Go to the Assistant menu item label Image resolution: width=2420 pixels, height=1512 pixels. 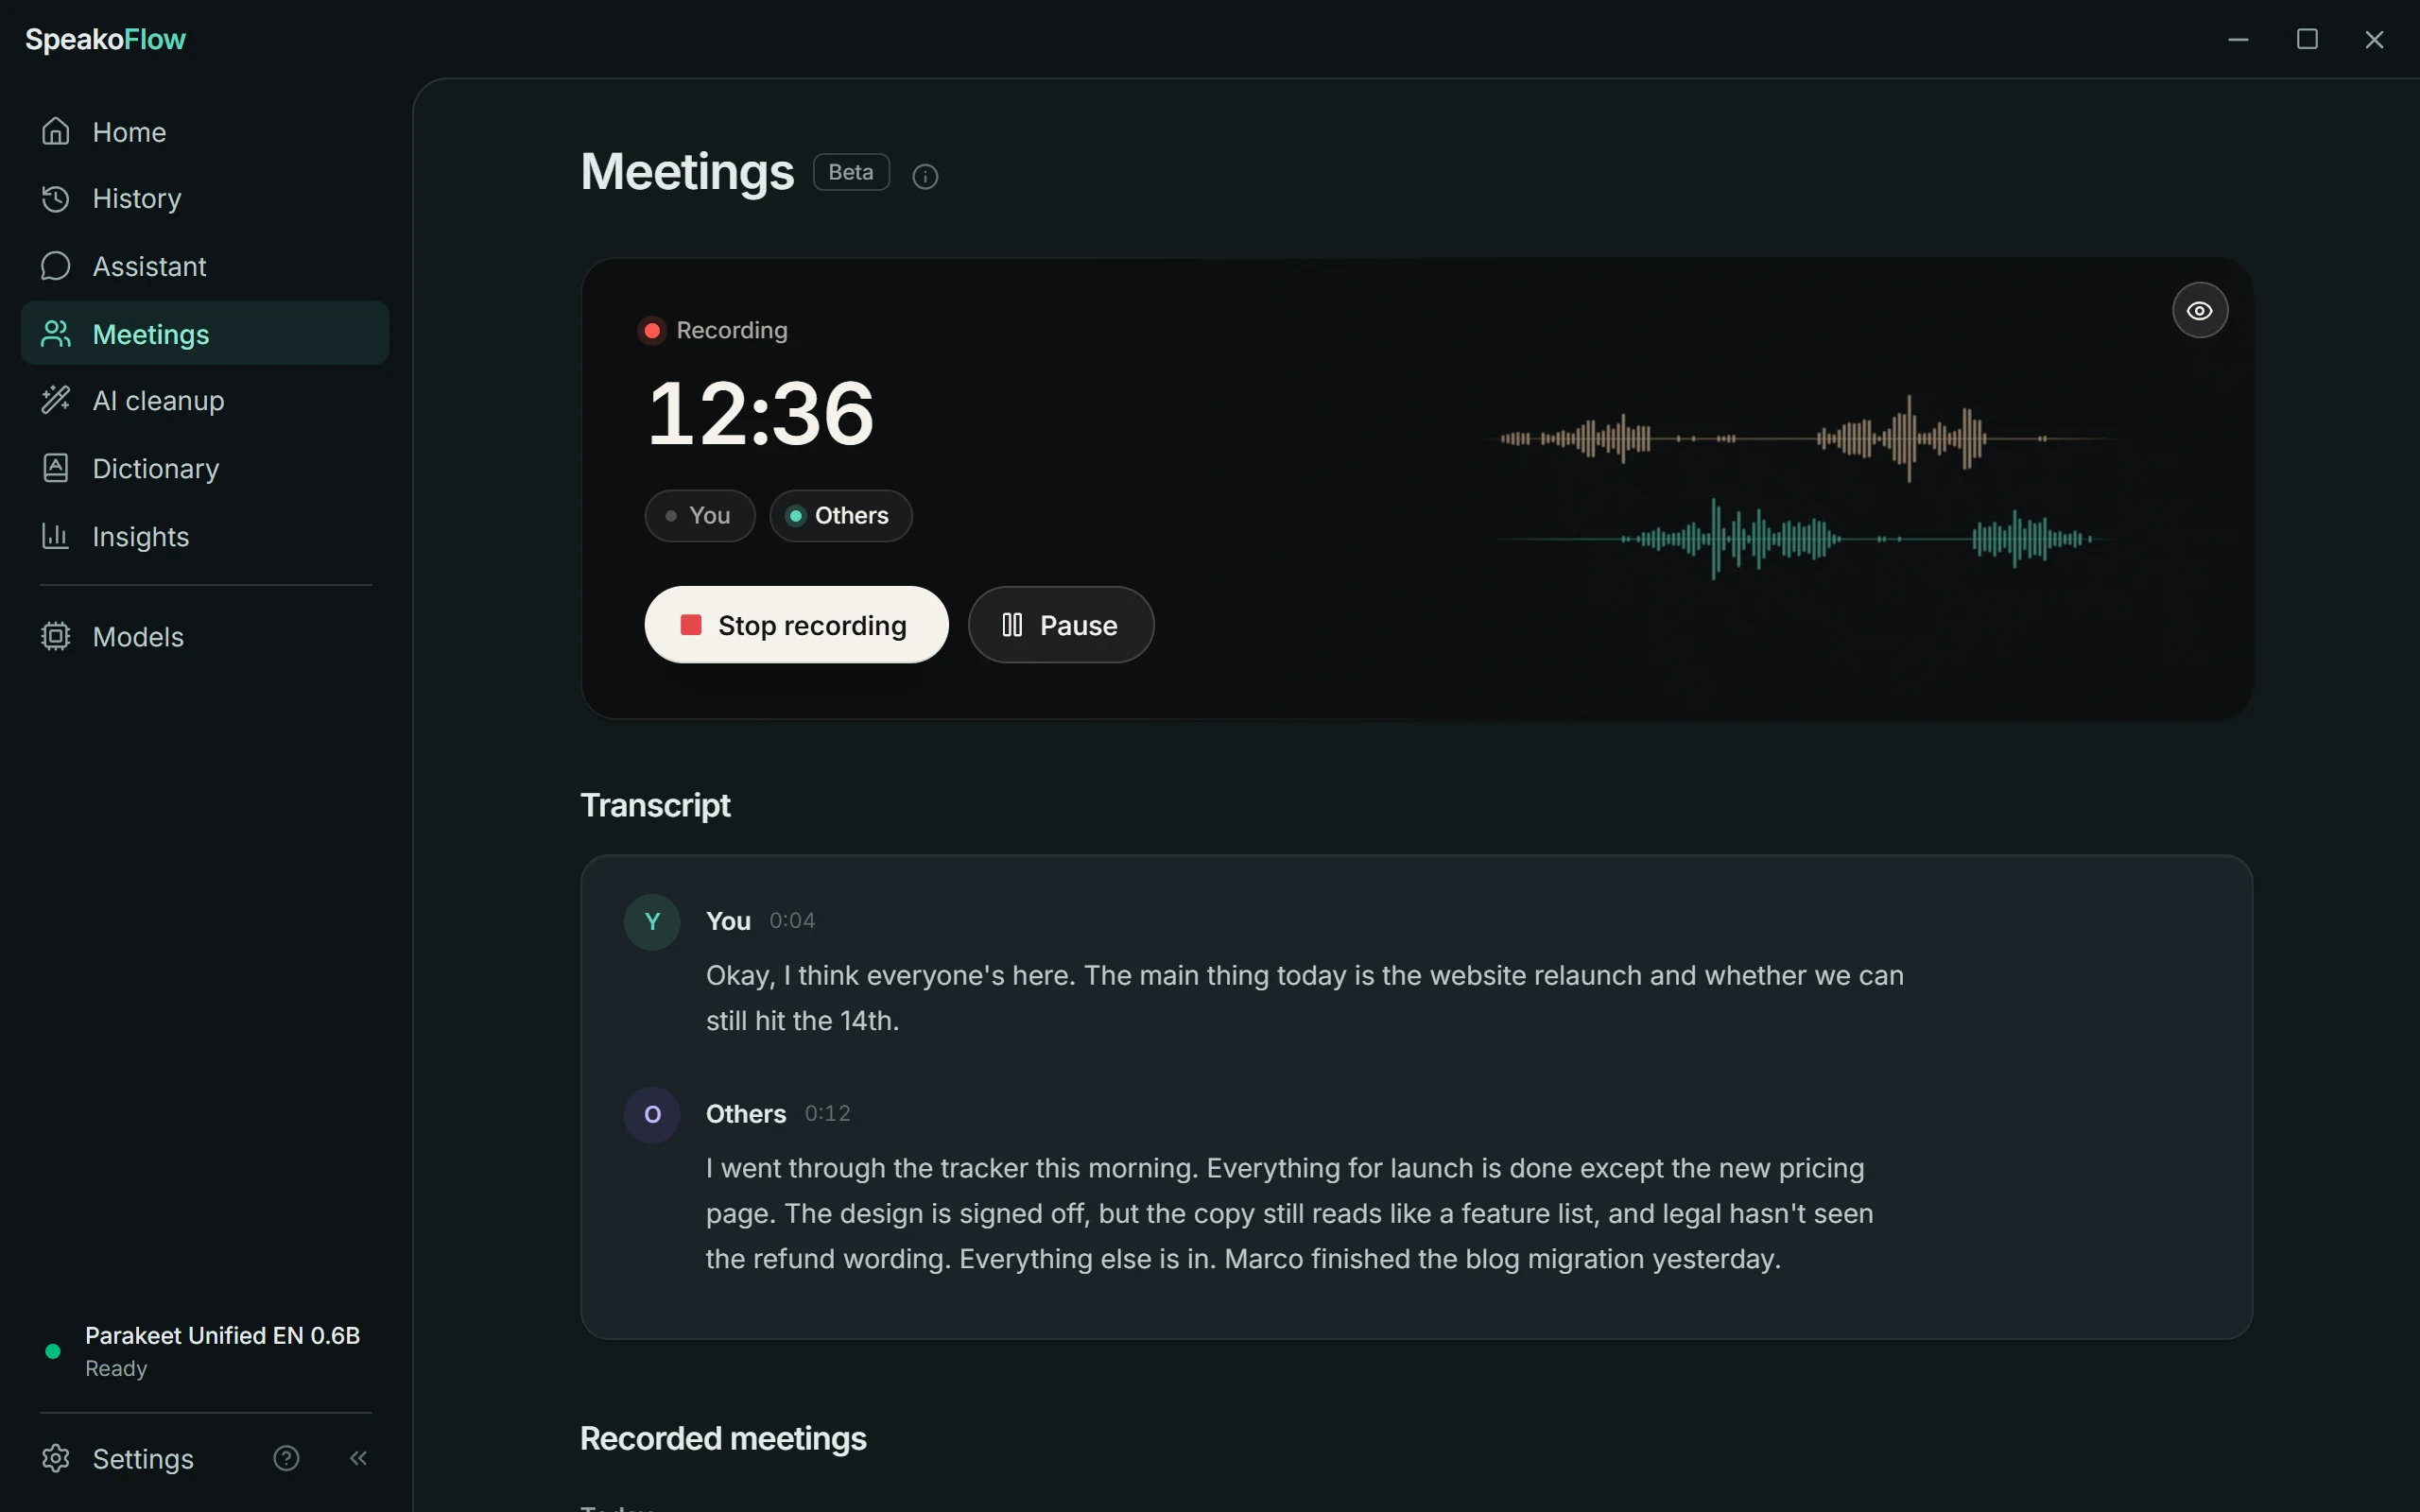pos(149,266)
